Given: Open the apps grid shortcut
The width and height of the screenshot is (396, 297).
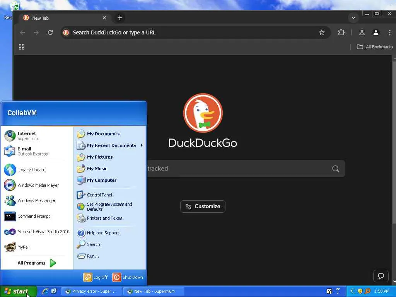Looking at the screenshot, I should 22,47.
